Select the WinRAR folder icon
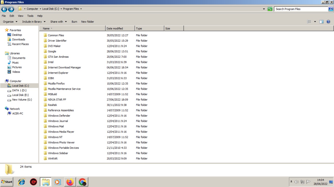This screenshot has height=187, width=334. tap(45, 158)
